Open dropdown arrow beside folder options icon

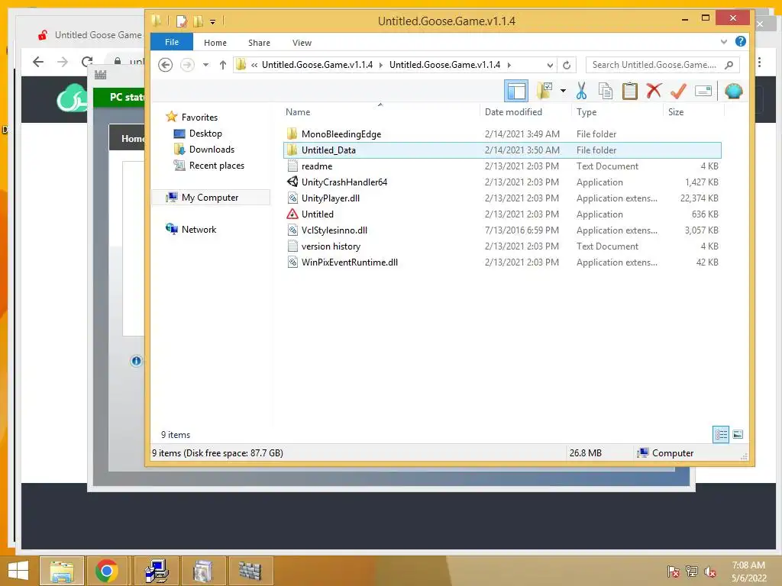pyautogui.click(x=563, y=92)
